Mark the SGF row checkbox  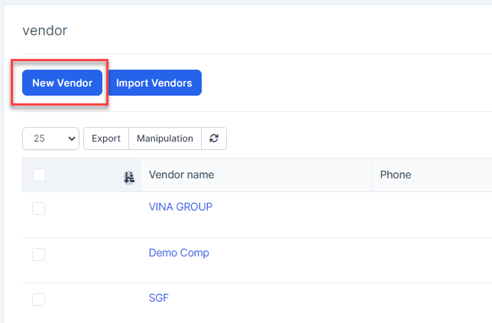coord(39,299)
